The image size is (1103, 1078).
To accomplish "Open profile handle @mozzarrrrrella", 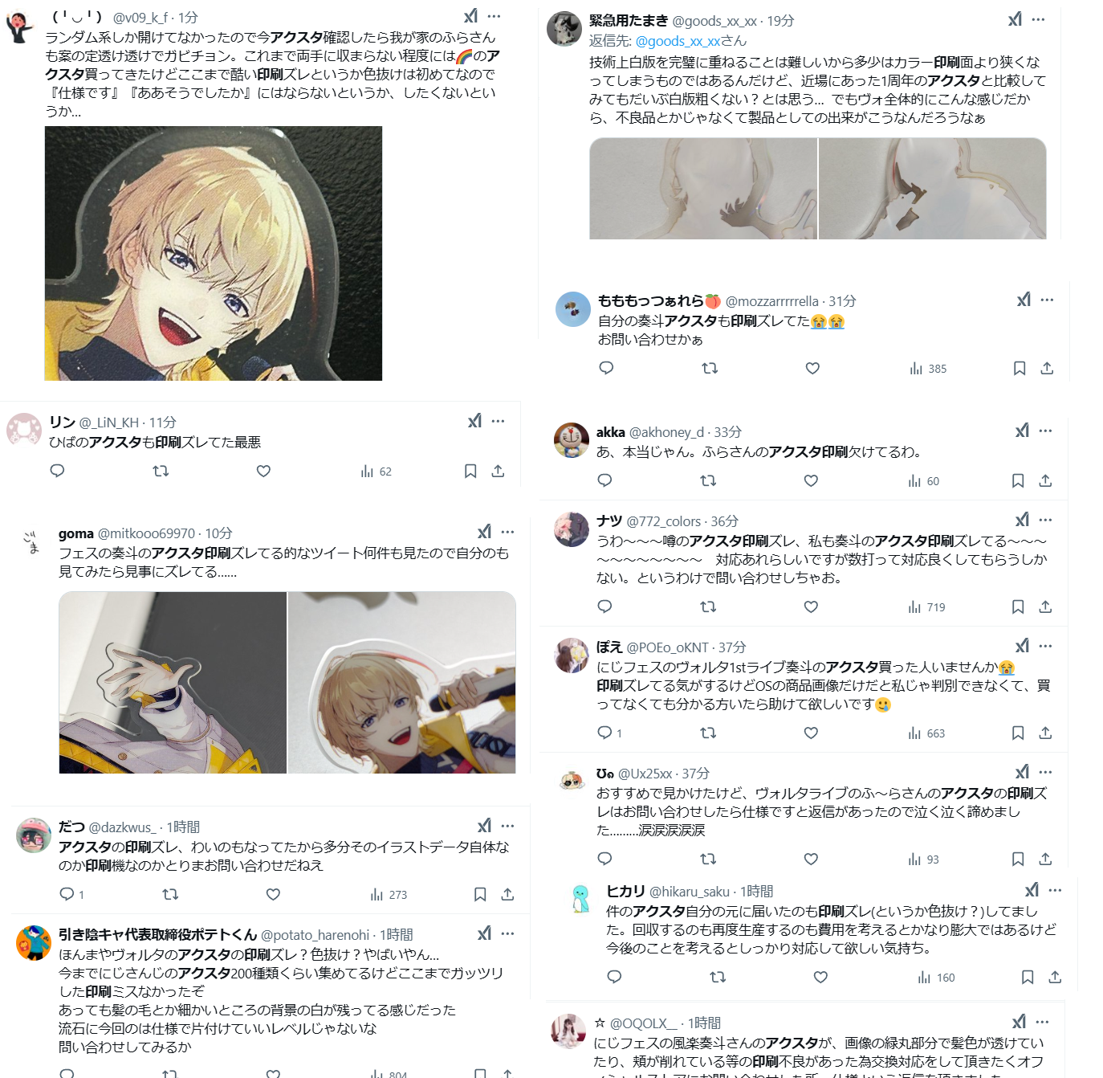I will pos(772,301).
